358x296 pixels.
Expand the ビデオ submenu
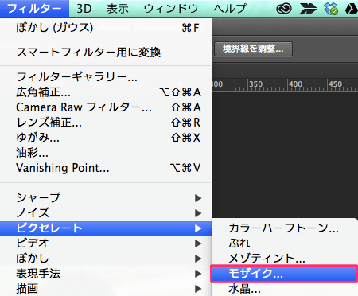click(106, 243)
